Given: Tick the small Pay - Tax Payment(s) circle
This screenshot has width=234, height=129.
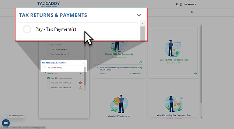Looking at the screenshot, I should [x=45, y=68].
